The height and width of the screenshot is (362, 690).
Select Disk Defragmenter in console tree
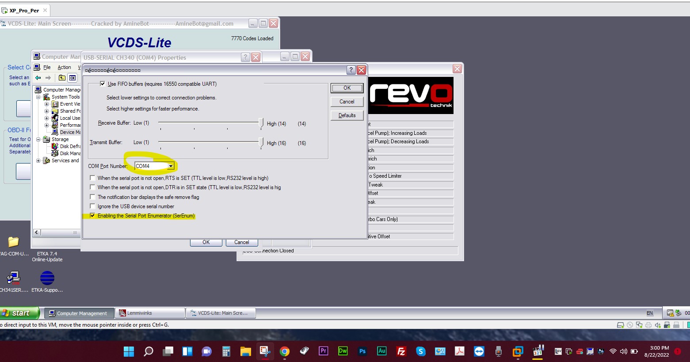[66, 146]
